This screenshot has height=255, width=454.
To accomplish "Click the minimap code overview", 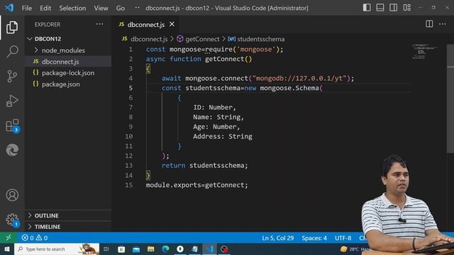I will pos(426,52).
